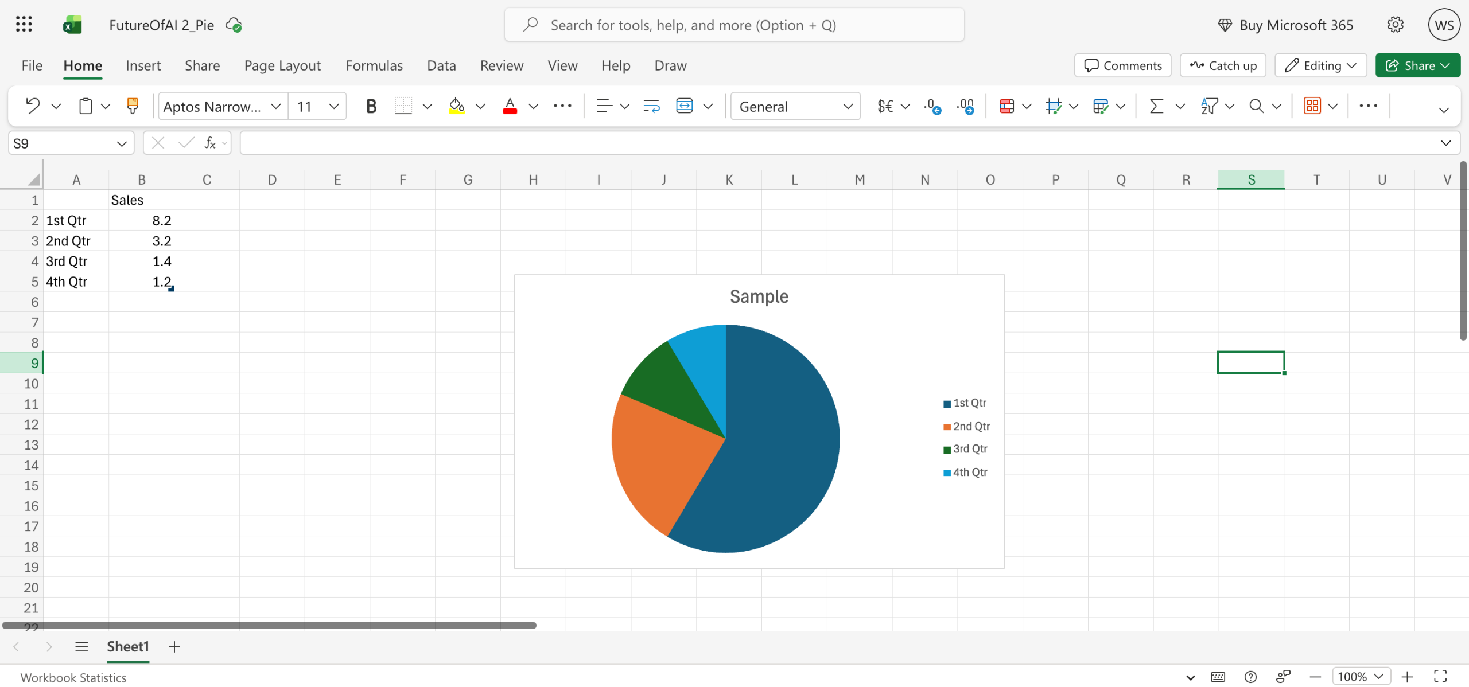Open the Name Box dropdown arrow
Screen dimensions: 1469x687
tap(121, 143)
